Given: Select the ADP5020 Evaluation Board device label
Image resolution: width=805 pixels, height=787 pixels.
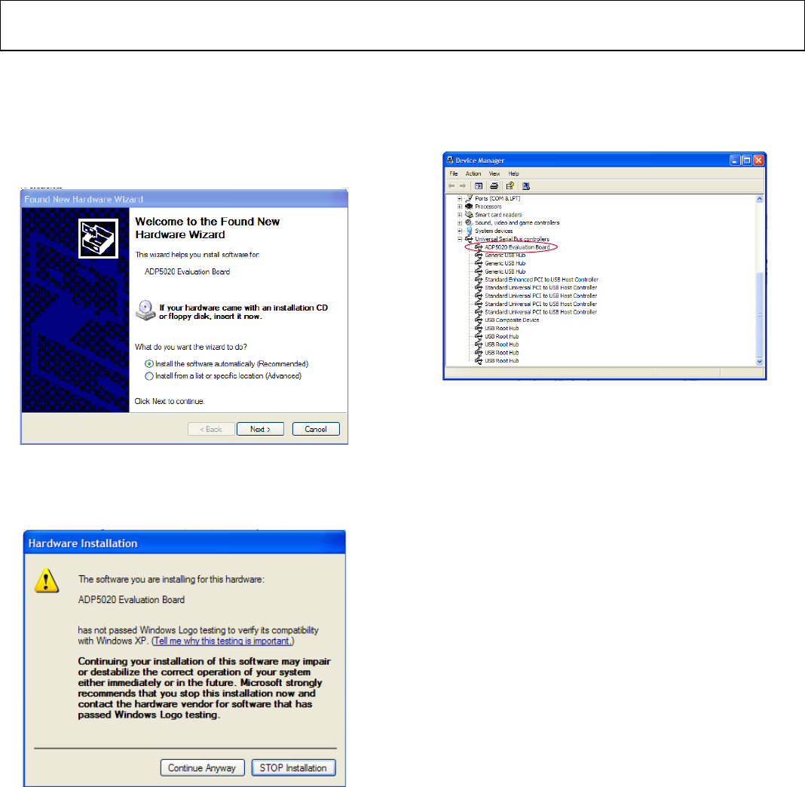Looking at the screenshot, I should (518, 247).
